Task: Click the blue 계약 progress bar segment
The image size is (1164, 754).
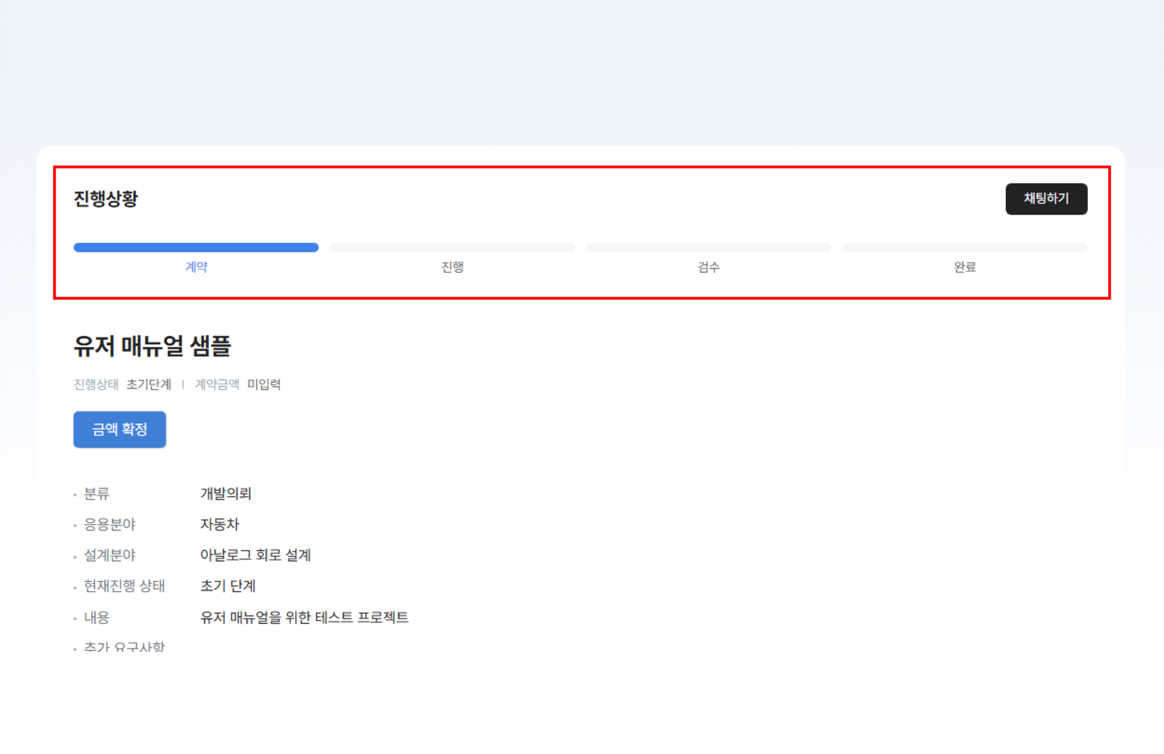Action: point(196,247)
